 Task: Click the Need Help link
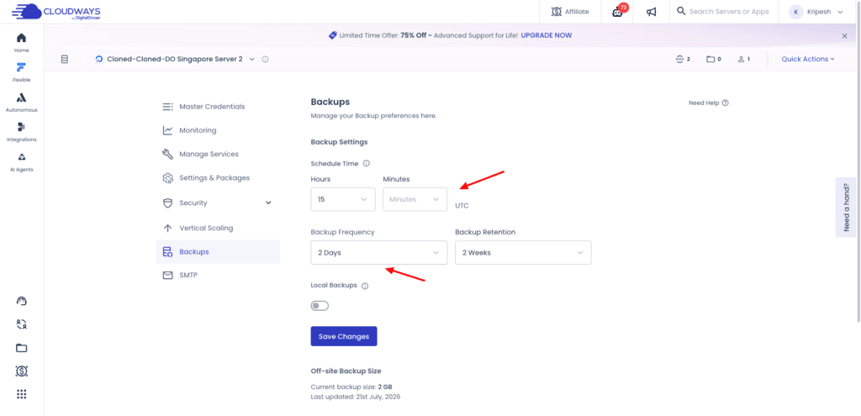point(704,103)
